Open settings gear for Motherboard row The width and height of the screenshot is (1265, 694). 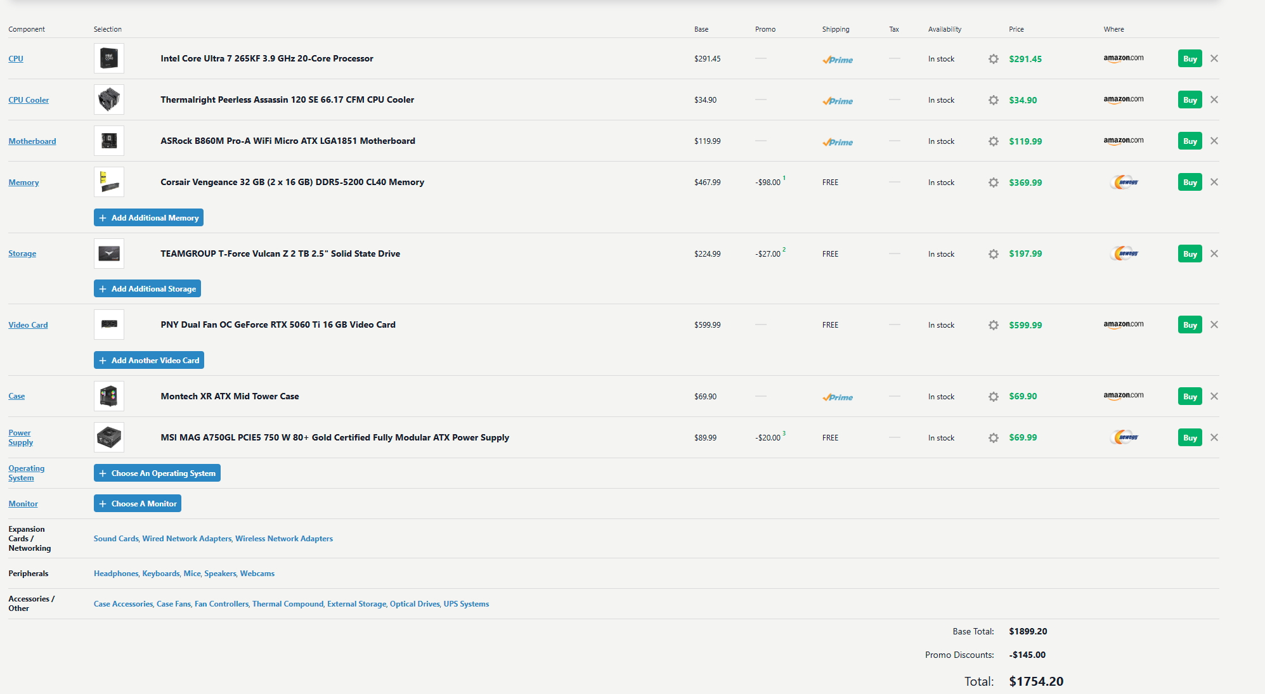click(x=994, y=141)
